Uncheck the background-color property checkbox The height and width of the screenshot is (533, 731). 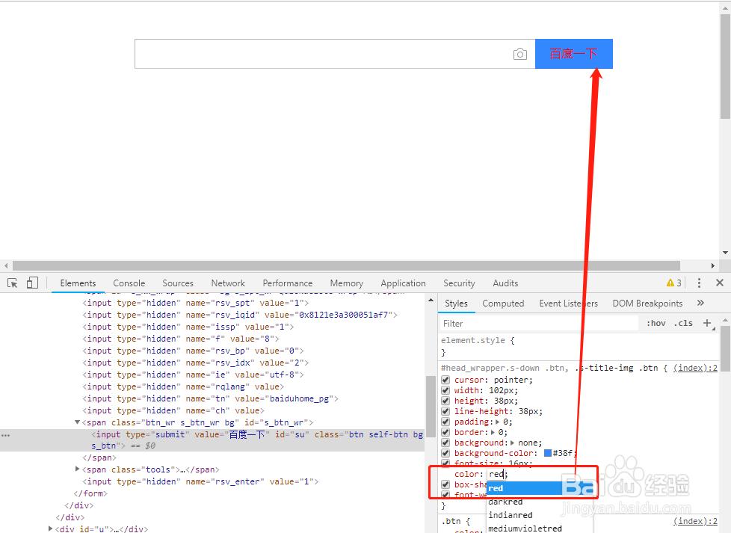point(445,453)
